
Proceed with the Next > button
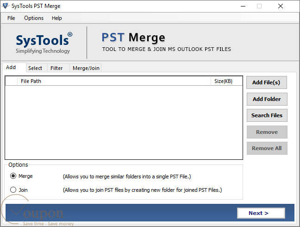pyautogui.click(x=261, y=213)
